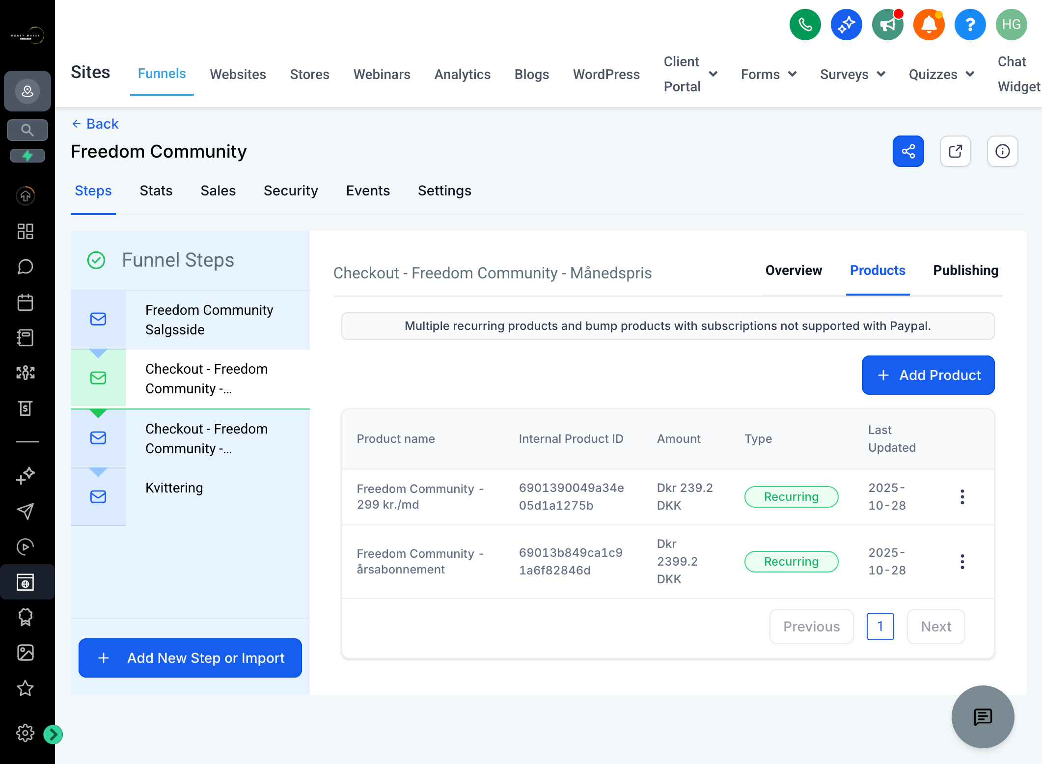The width and height of the screenshot is (1042, 764).
Task: Go back using the Back link
Action: pyautogui.click(x=95, y=124)
